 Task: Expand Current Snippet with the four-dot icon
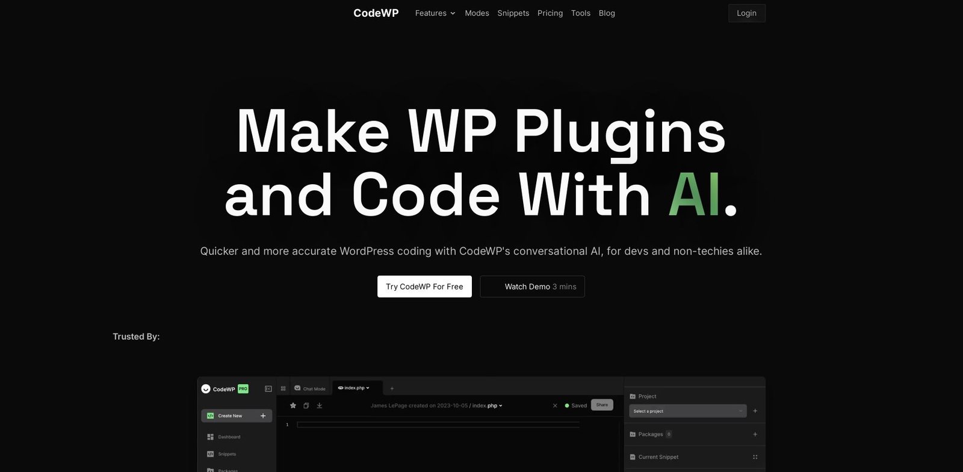[755, 457]
